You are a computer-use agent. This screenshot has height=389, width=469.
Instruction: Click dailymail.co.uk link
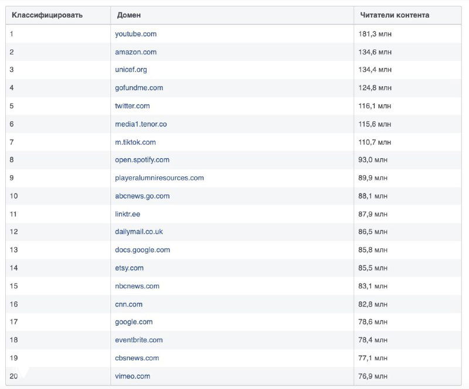click(139, 232)
